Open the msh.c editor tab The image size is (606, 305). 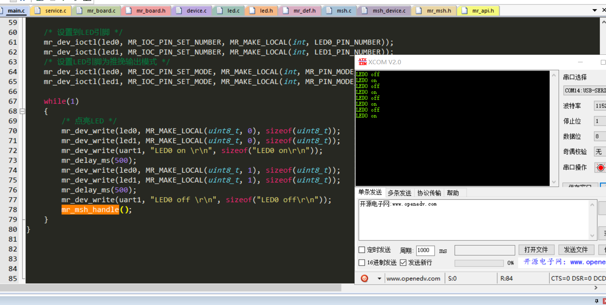click(x=339, y=11)
